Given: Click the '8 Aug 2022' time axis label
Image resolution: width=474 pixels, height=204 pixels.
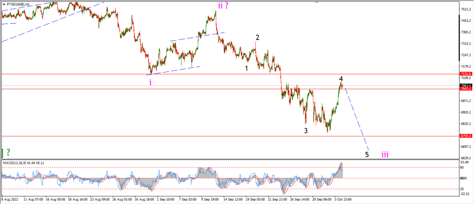Looking at the screenshot, I should 10,200.
